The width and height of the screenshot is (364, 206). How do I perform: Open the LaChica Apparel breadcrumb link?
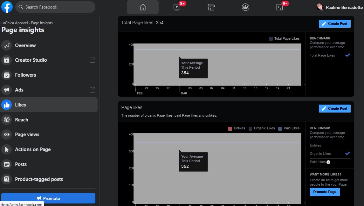tap(15, 23)
